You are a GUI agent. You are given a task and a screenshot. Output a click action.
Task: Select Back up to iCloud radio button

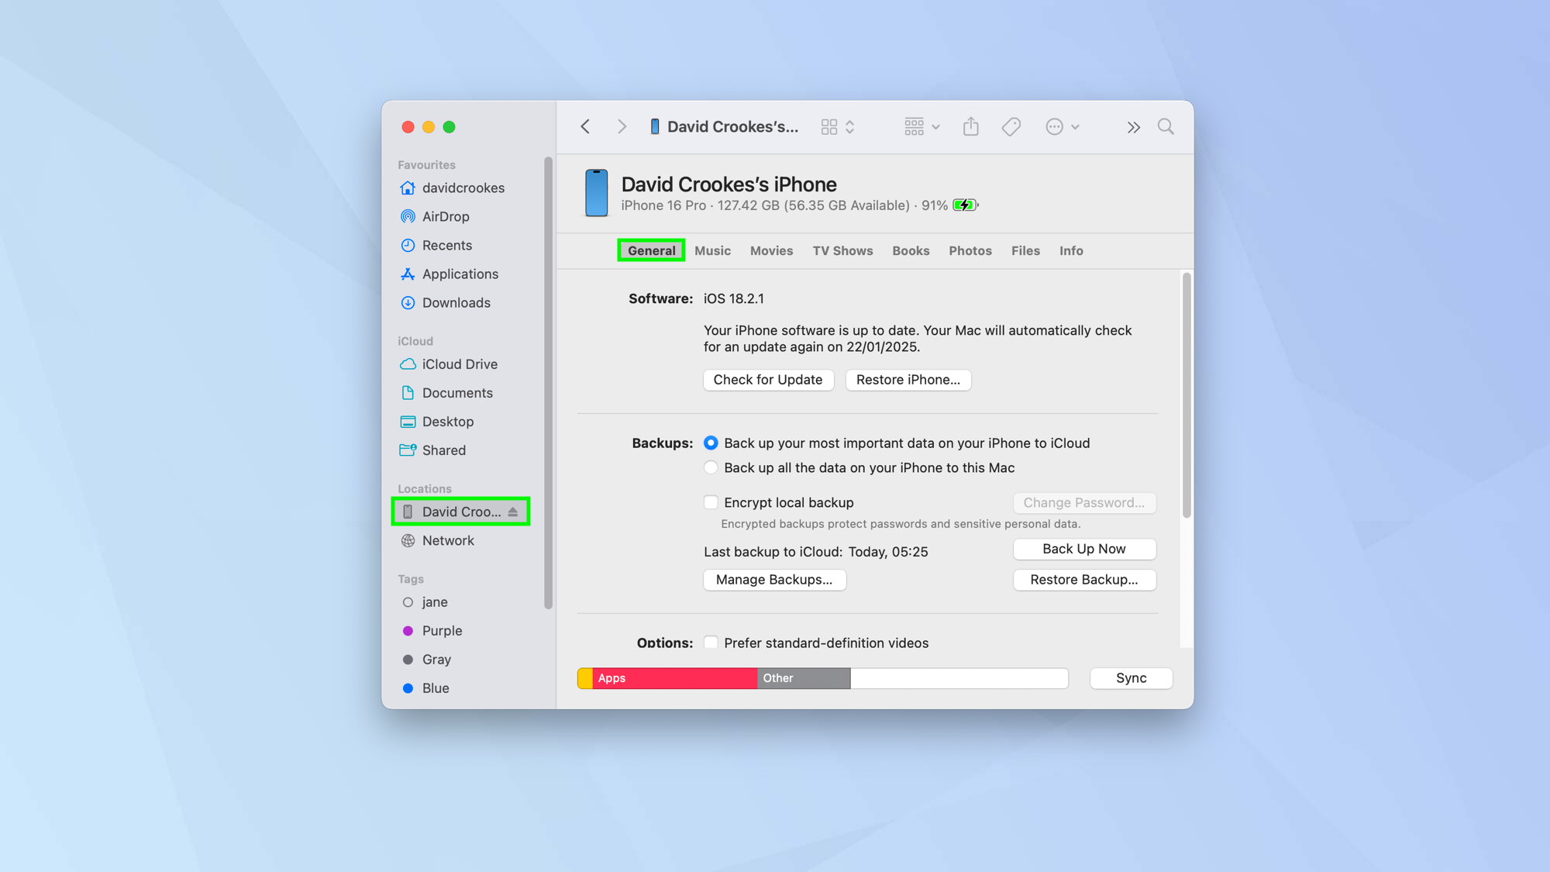pyautogui.click(x=710, y=443)
